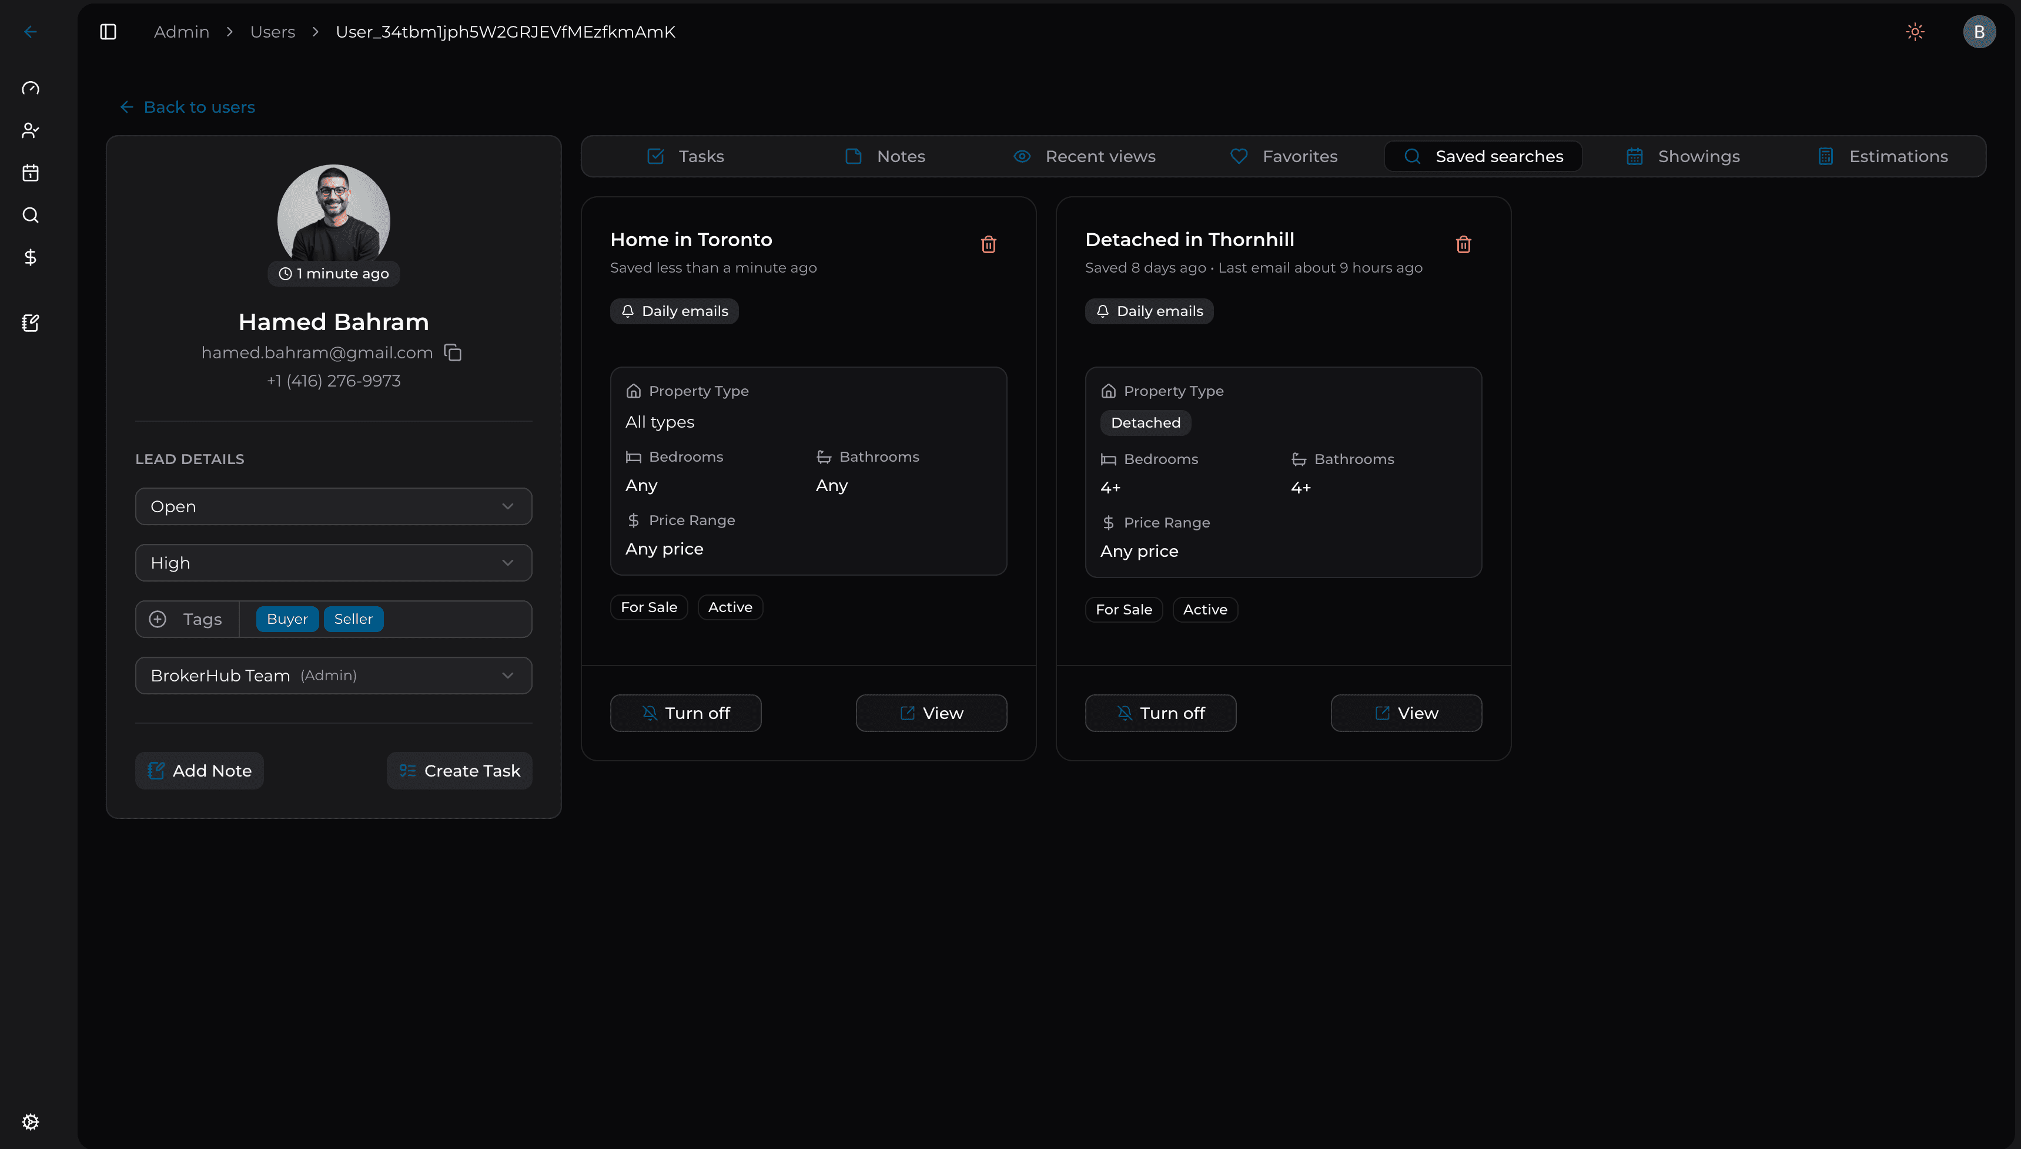This screenshot has height=1149, width=2021.
Task: Open the Showings tab
Action: [1683, 156]
